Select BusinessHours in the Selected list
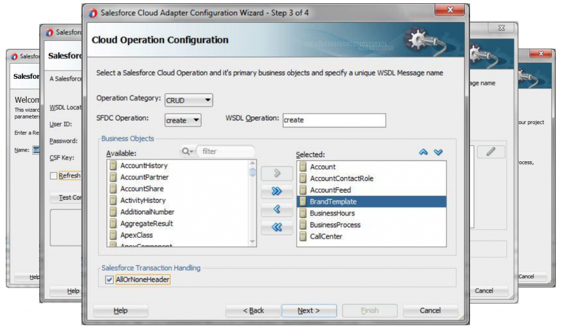This screenshot has width=561, height=327. tap(332, 213)
